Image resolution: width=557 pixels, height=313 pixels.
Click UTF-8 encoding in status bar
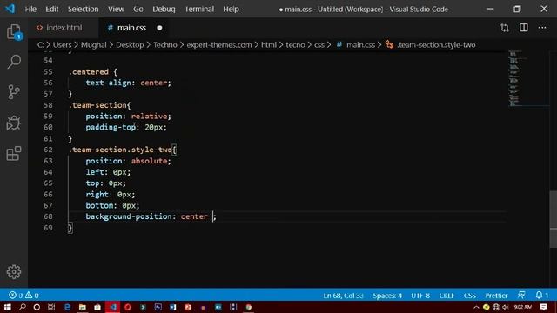420,296
